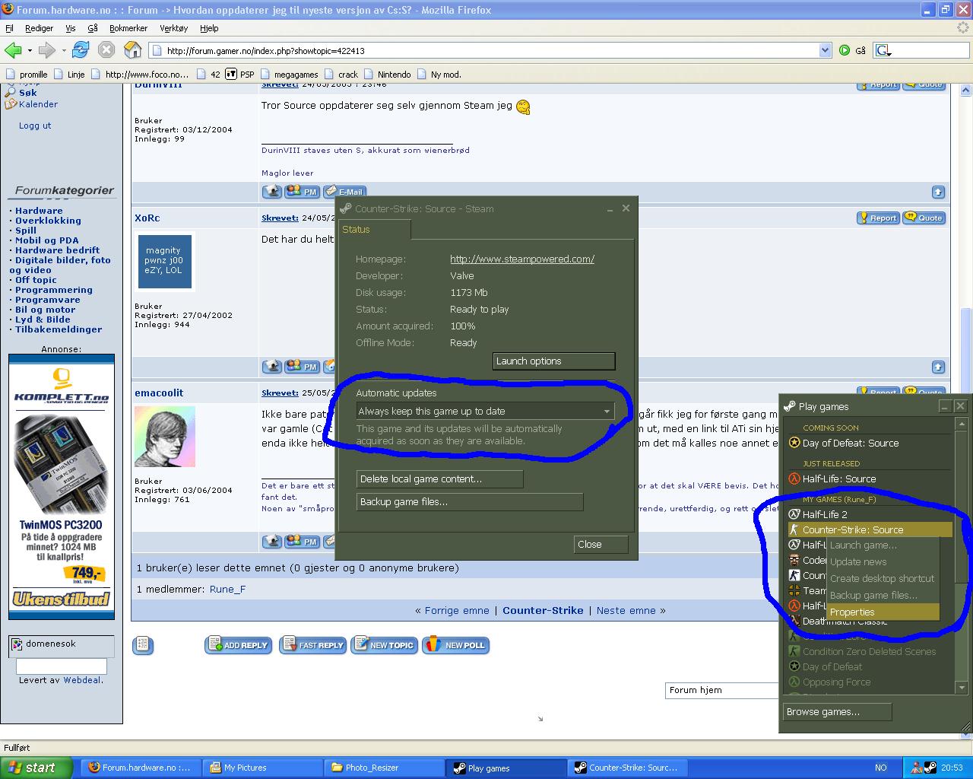The width and height of the screenshot is (973, 779).
Task: Click the Day of Defeat: Source game icon
Action: pos(794,443)
